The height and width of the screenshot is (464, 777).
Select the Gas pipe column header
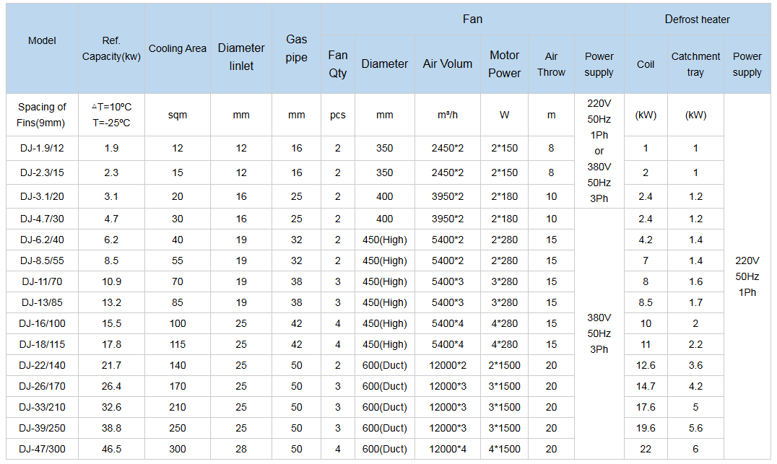[x=296, y=48]
